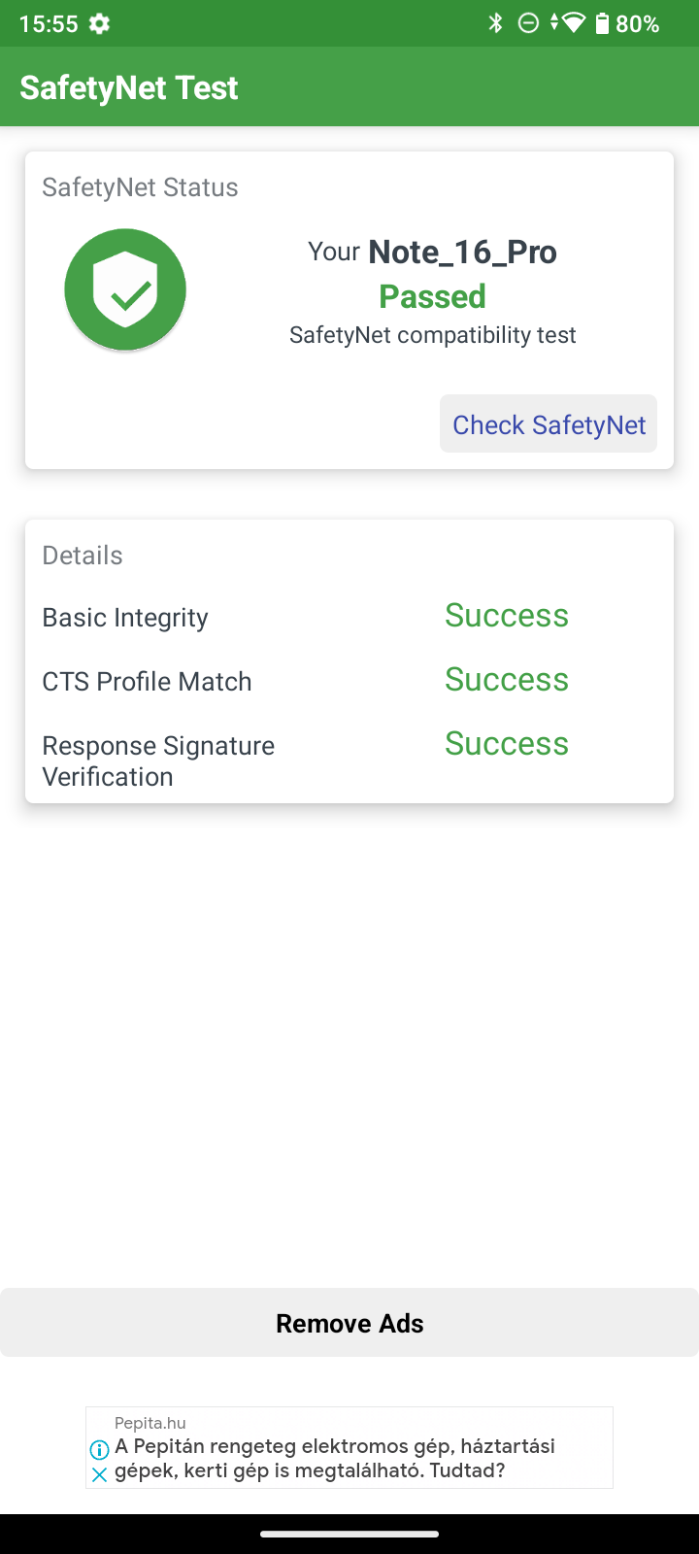Tap the Basic Integrity Success result

pyautogui.click(x=507, y=616)
